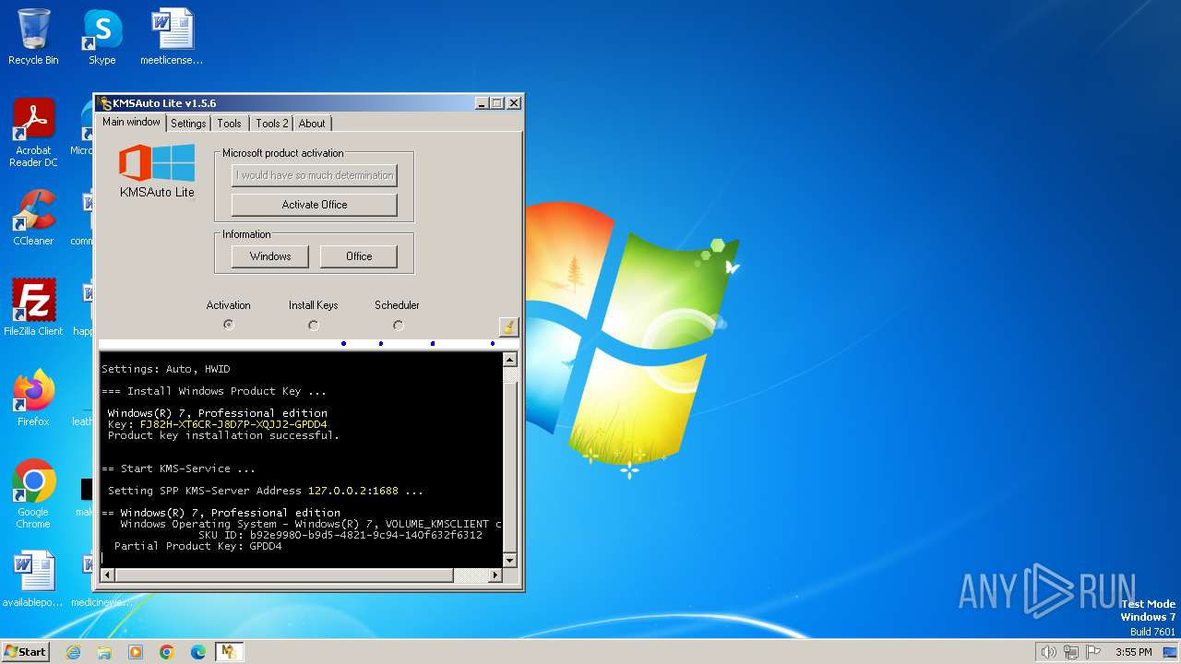Open the media player taskbar icon

(x=136, y=652)
